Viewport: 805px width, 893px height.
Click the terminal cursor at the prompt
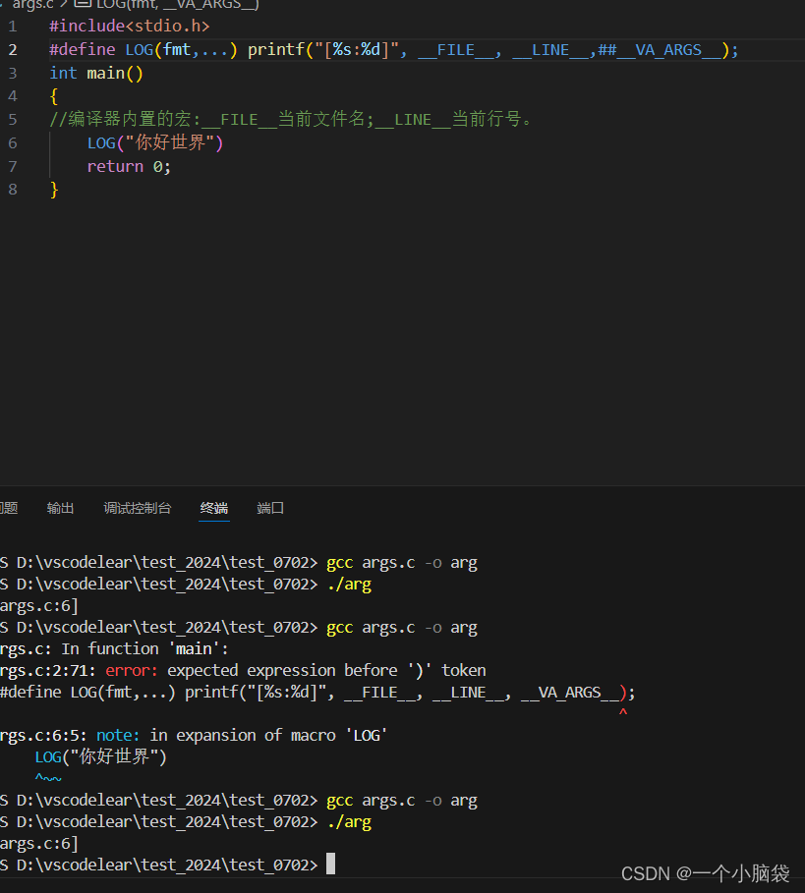[331, 864]
